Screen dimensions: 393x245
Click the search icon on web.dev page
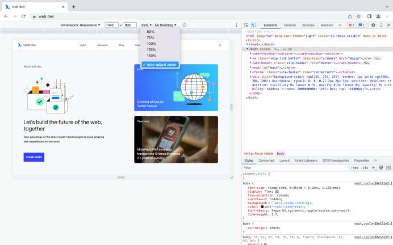[220, 45]
